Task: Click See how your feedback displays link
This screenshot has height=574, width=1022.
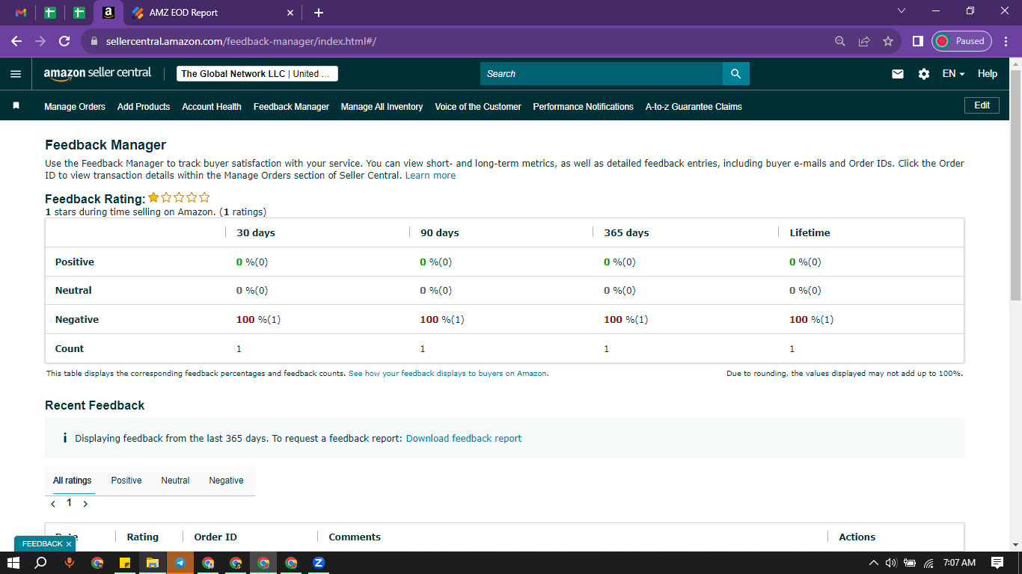Action: click(448, 374)
